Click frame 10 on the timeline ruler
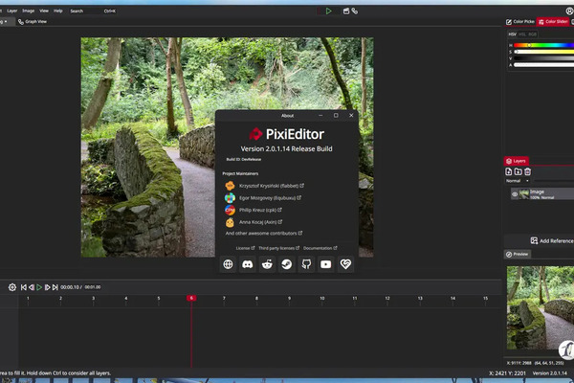Screen dimensions: 574x383 click(322, 299)
